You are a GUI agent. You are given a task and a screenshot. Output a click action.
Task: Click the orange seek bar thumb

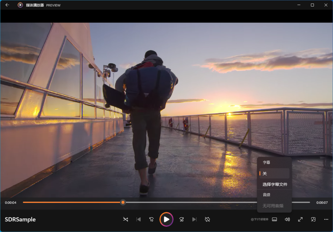point(123,202)
